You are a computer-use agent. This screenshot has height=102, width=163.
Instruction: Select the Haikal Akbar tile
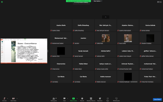[x=83, y=64]
